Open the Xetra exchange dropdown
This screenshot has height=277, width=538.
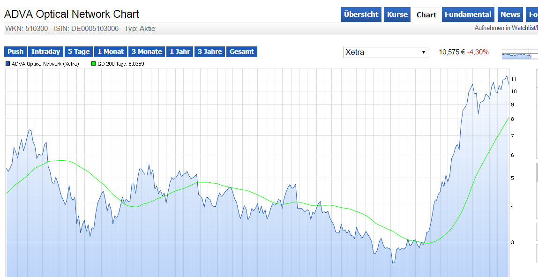pyautogui.click(x=386, y=52)
